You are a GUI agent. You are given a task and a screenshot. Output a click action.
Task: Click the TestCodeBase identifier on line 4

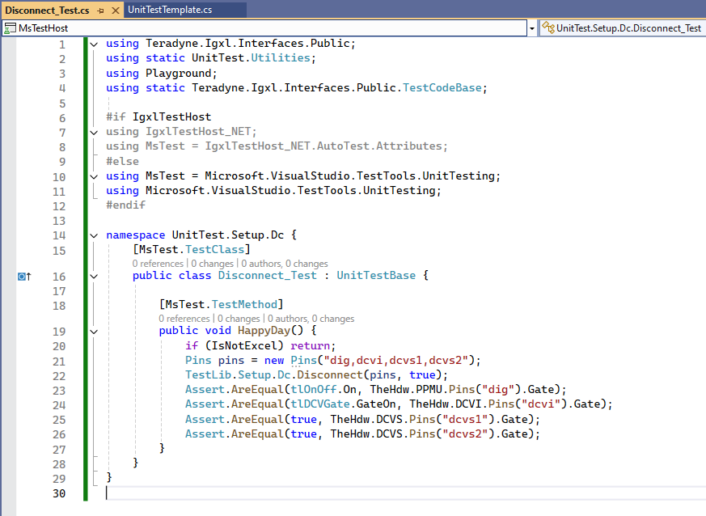click(442, 88)
